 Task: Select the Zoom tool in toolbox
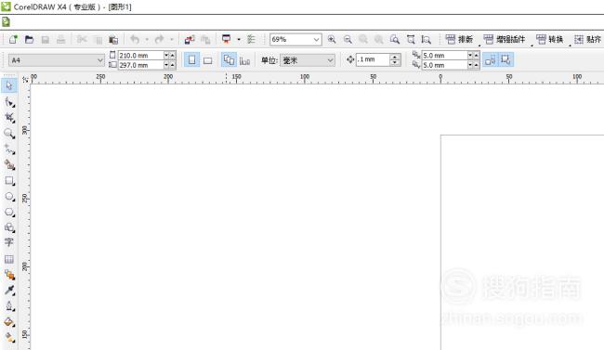pos(9,134)
